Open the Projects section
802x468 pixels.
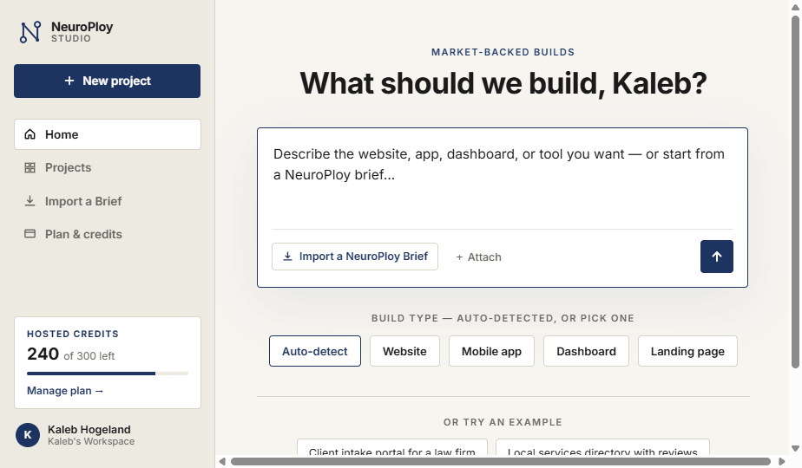(108, 167)
